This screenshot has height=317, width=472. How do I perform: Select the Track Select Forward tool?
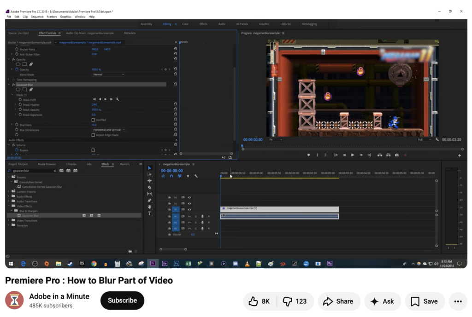click(150, 174)
